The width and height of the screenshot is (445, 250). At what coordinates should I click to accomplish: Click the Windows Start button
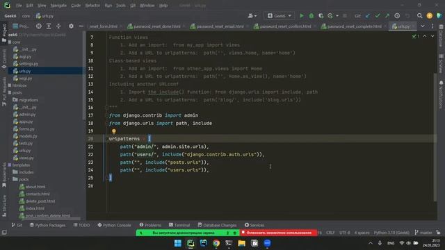coord(178,243)
